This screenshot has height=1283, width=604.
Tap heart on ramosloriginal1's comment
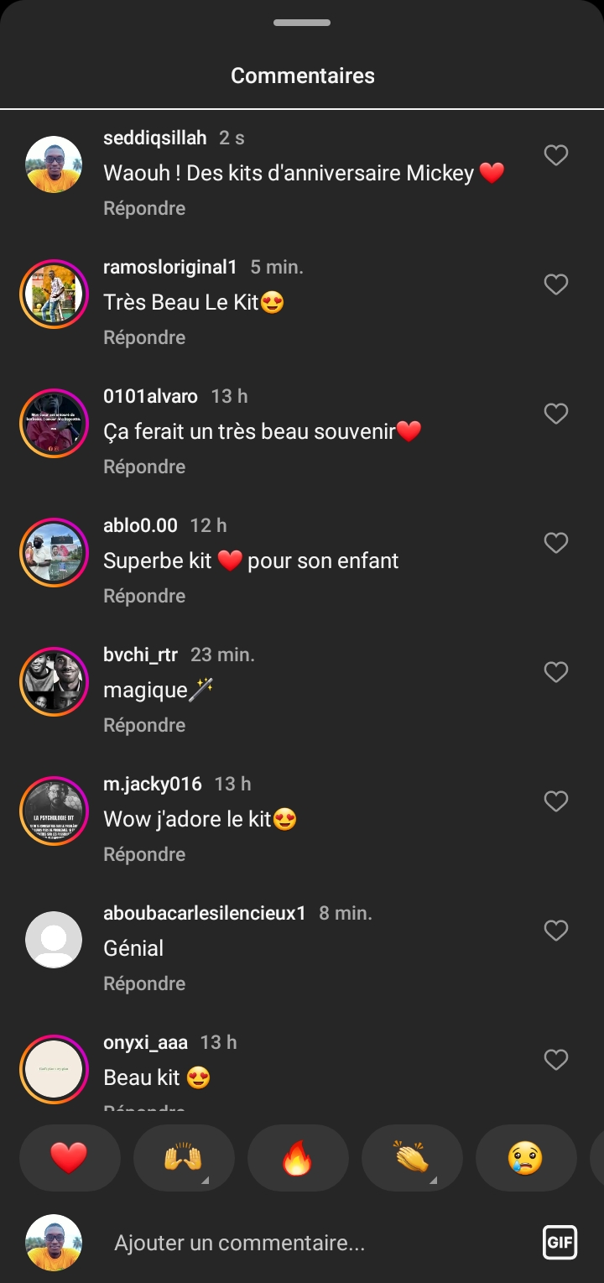(x=556, y=284)
